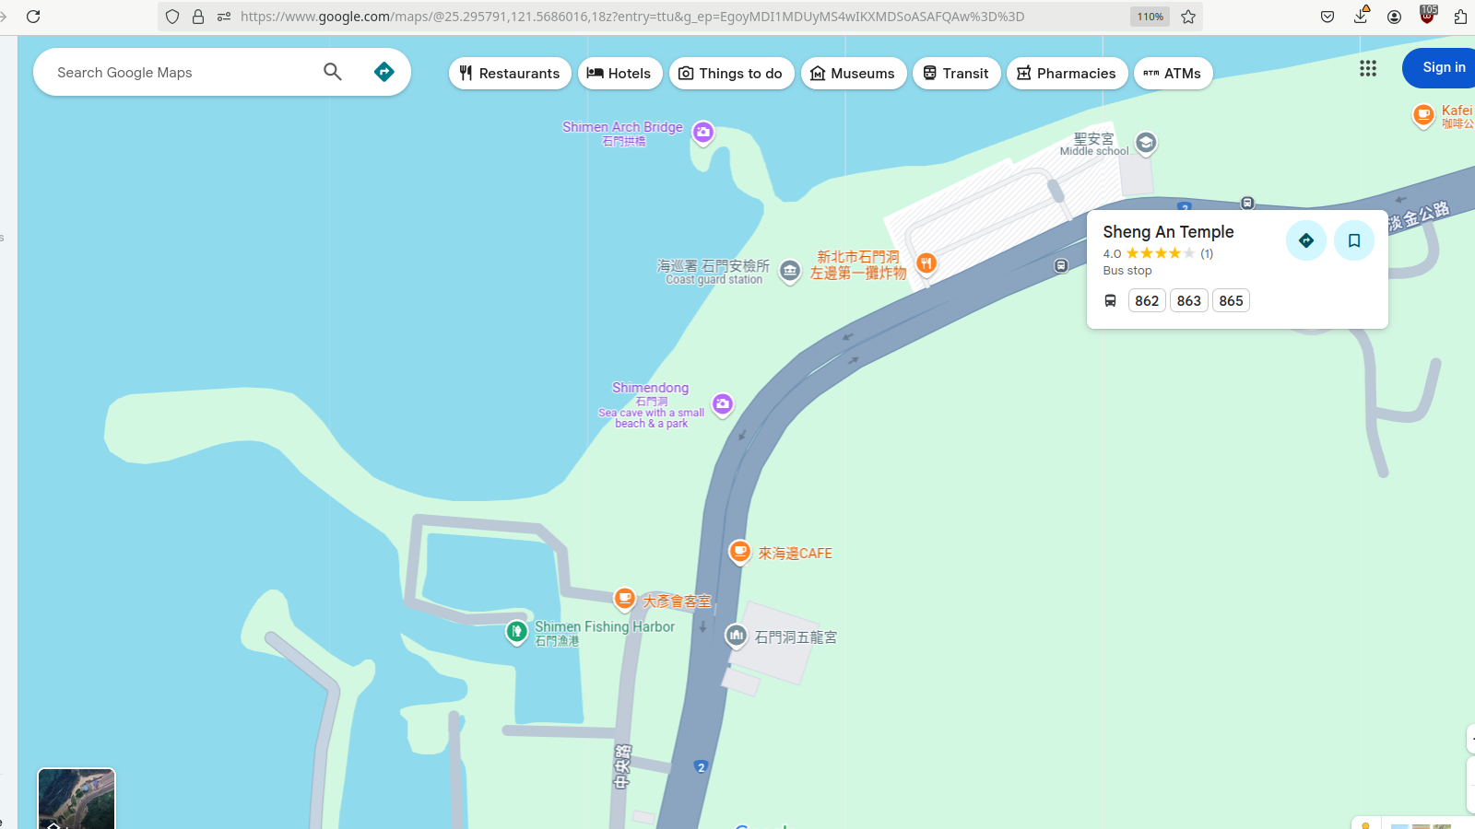1475x829 pixels.
Task: Select bus route 865
Action: click(x=1231, y=300)
